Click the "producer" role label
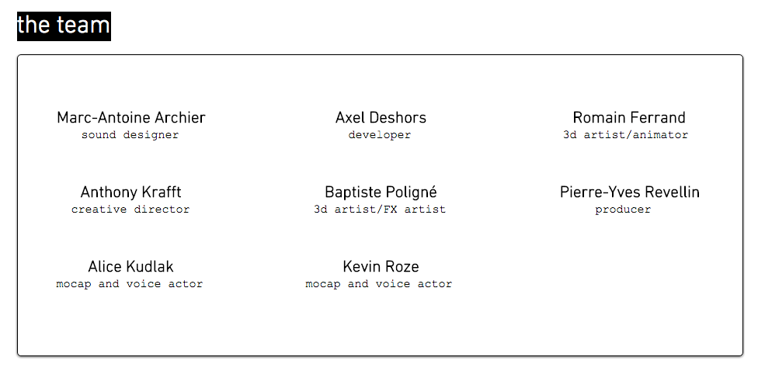The image size is (765, 371). pos(623,210)
